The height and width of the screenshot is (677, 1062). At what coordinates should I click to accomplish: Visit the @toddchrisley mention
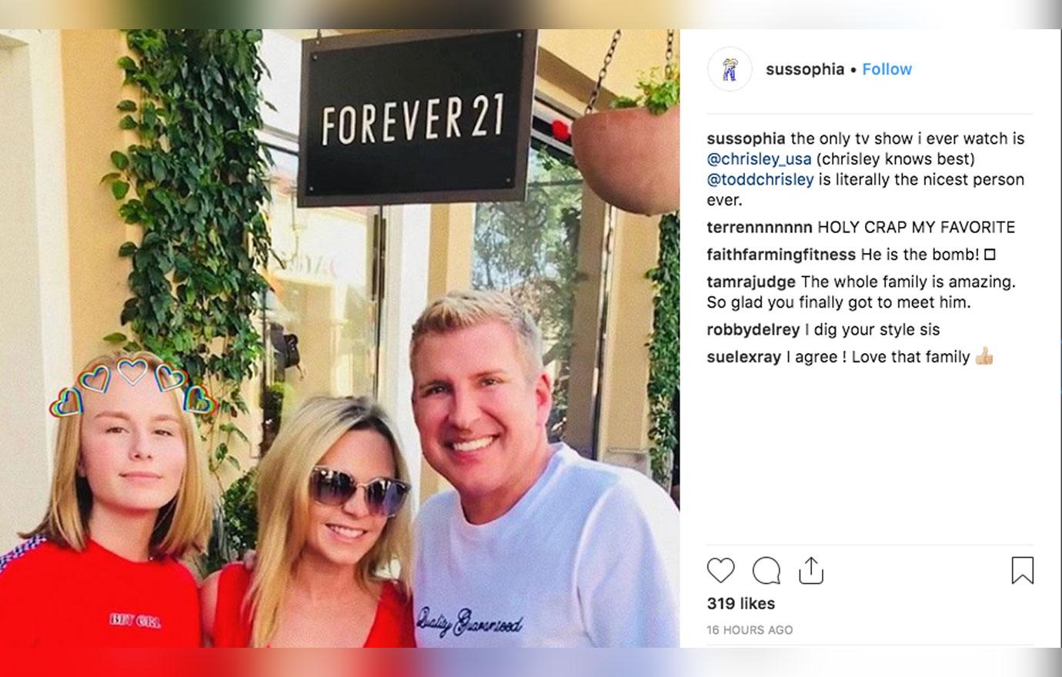[x=760, y=179]
